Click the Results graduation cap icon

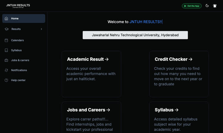pyautogui.click(x=7, y=29)
